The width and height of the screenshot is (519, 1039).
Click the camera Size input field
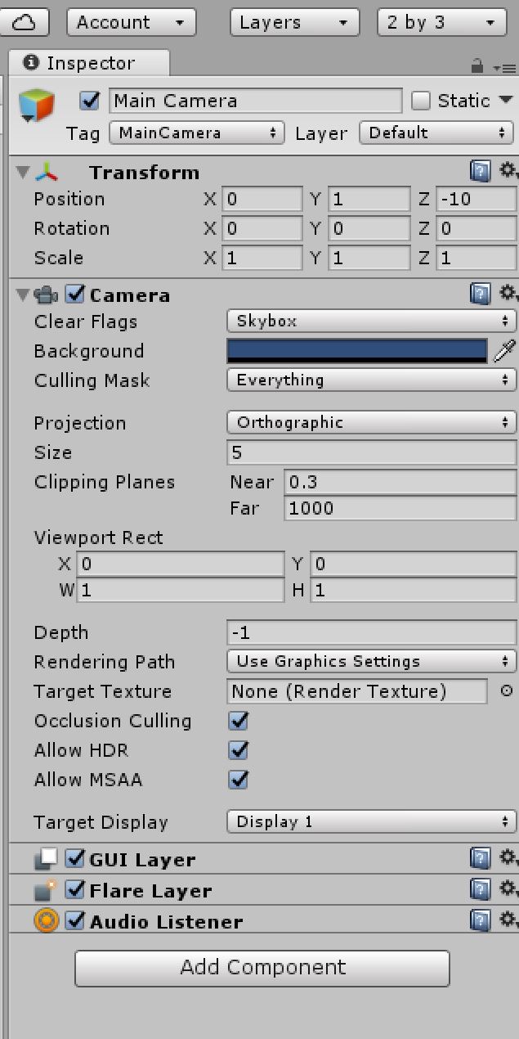[368, 452]
